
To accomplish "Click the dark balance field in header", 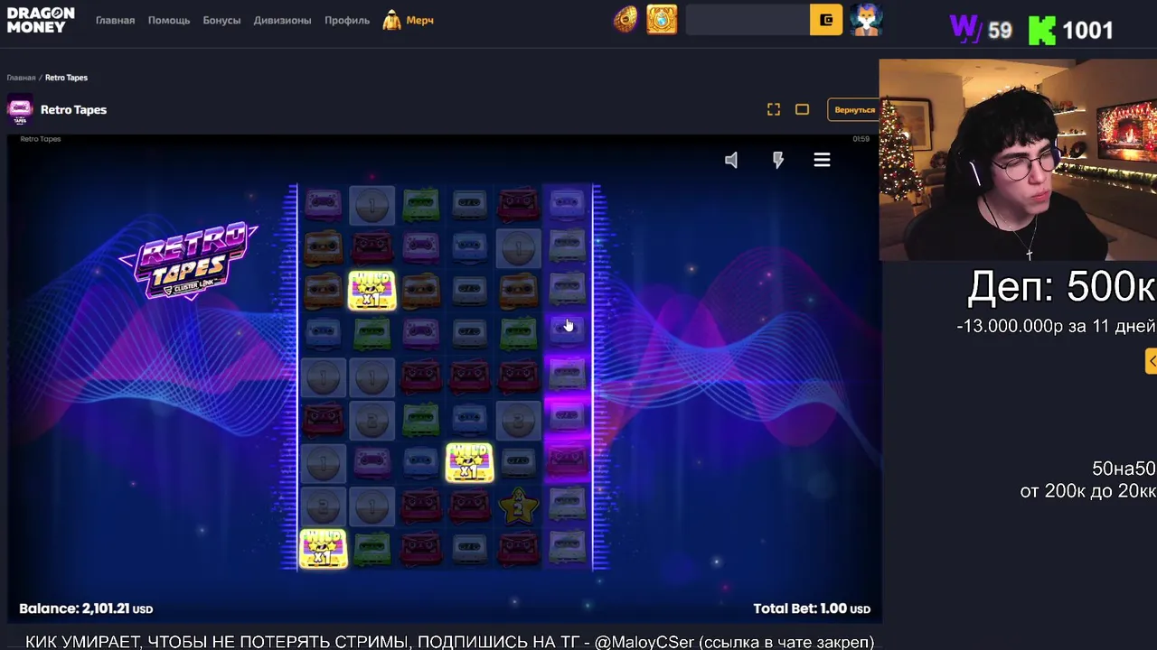I will [748, 20].
